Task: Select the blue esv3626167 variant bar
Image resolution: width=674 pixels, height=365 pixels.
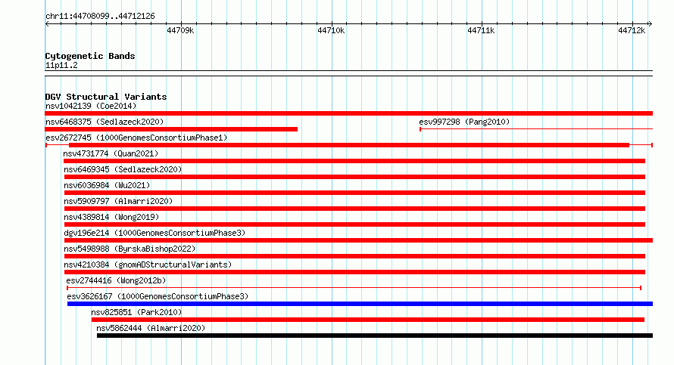Action: point(360,304)
